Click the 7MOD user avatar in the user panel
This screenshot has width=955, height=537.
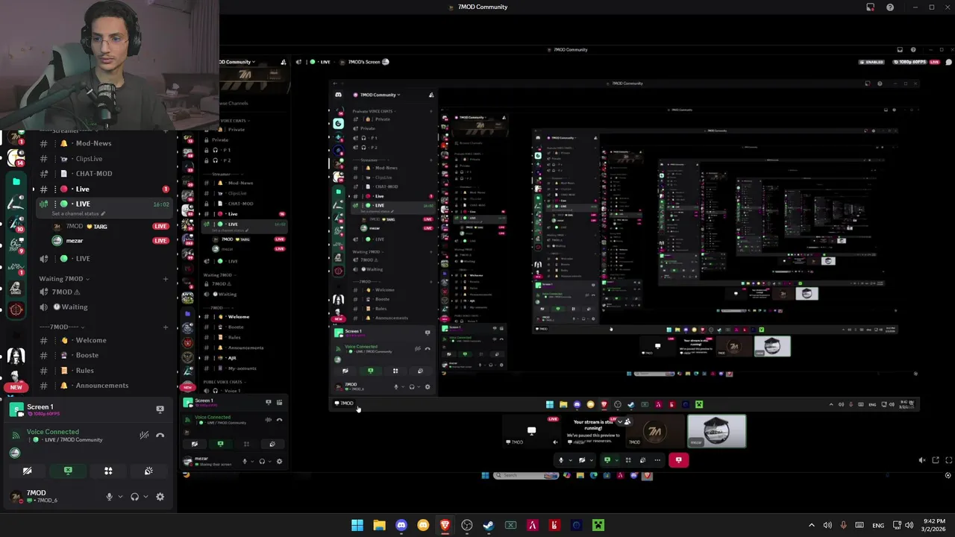click(x=16, y=496)
